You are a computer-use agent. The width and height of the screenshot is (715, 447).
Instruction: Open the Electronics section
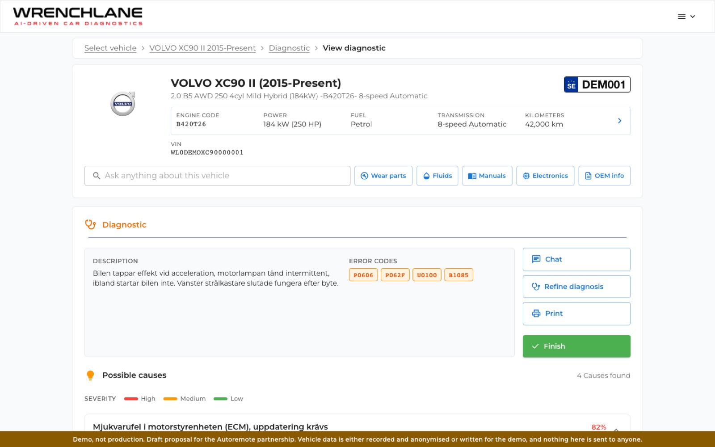coord(545,176)
